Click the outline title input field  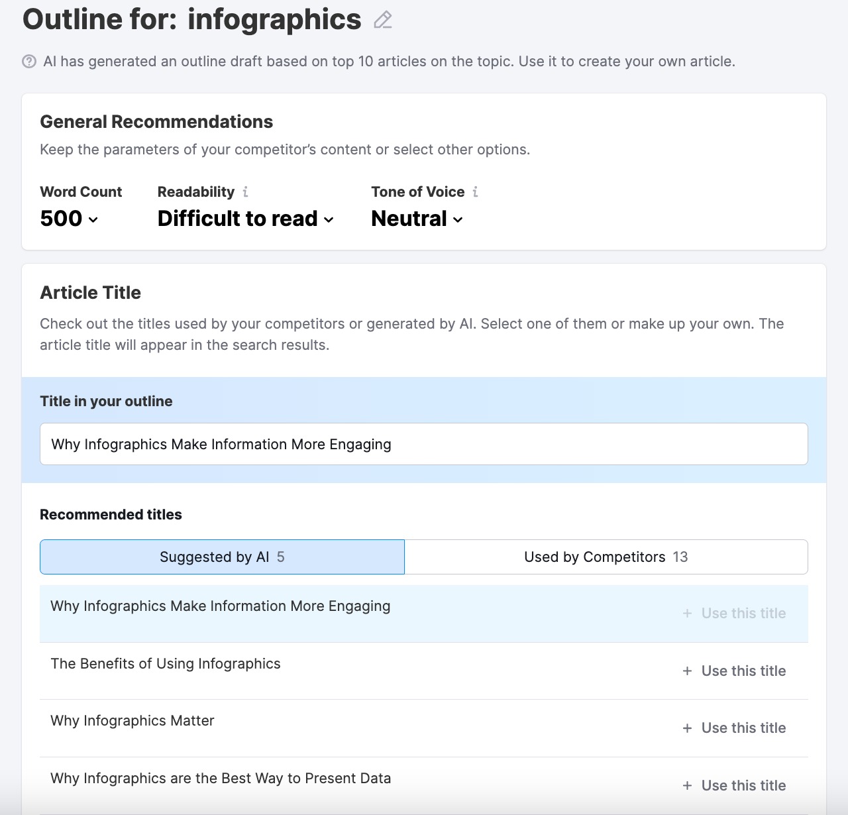pyautogui.click(x=424, y=444)
